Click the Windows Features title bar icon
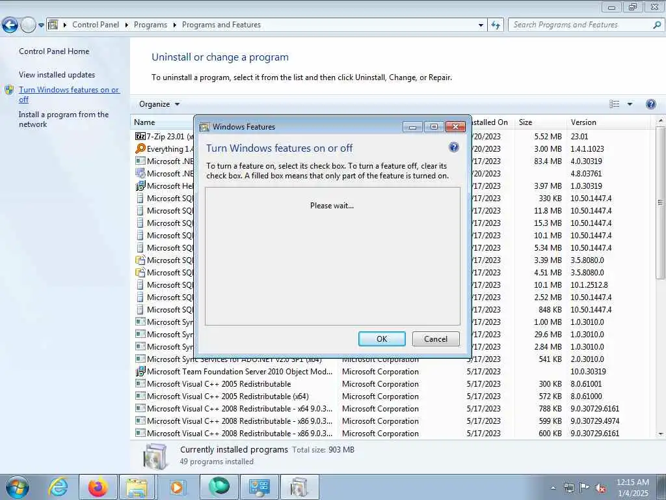Image resolution: width=666 pixels, height=500 pixels. pos(204,127)
